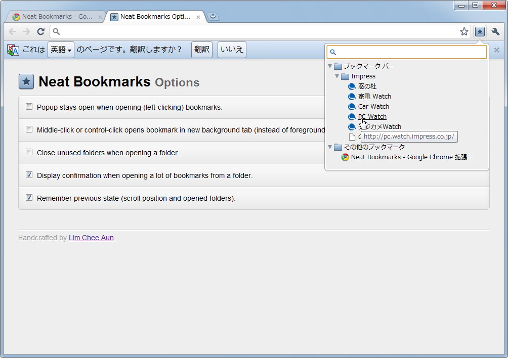Screen dimensions: 508x358
Task: Open the 英語 language dropdown
Action: point(60,50)
